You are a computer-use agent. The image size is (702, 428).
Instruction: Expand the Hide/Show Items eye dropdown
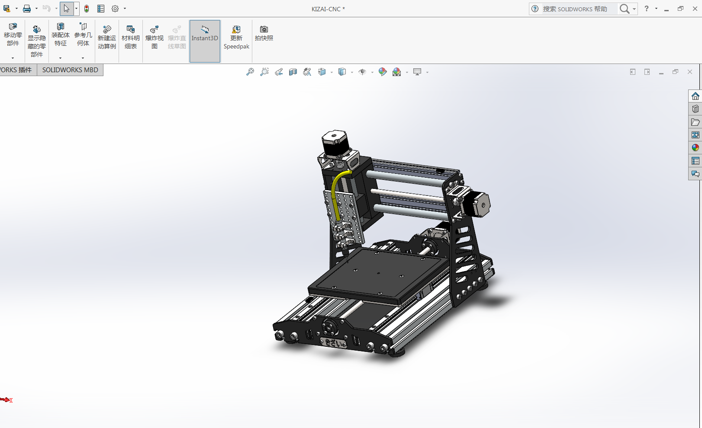pyautogui.click(x=372, y=73)
